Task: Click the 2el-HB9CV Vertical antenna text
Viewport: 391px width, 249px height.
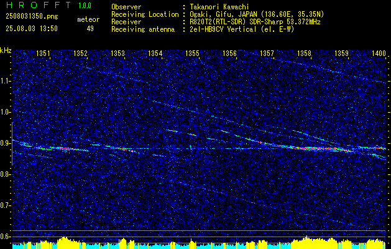Action: pos(242,29)
